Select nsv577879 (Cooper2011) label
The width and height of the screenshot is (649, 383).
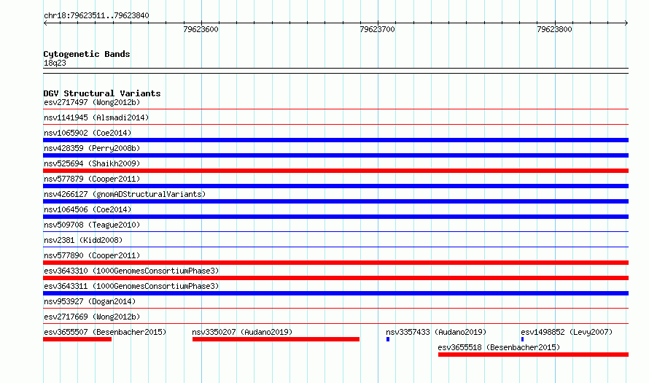pos(92,179)
